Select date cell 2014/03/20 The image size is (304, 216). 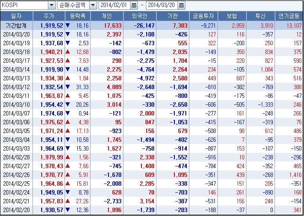17,35
